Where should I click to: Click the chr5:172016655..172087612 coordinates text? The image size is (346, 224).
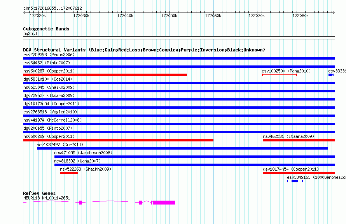pyautogui.click(x=52, y=9)
